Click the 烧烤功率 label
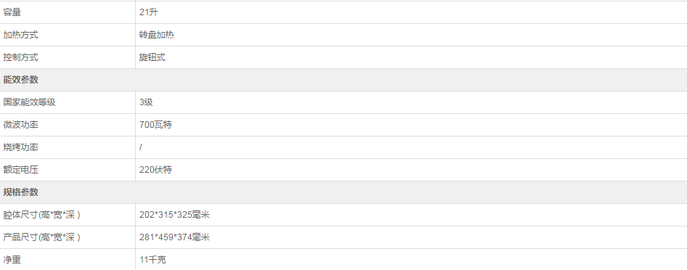687x270 pixels. pyautogui.click(x=20, y=147)
